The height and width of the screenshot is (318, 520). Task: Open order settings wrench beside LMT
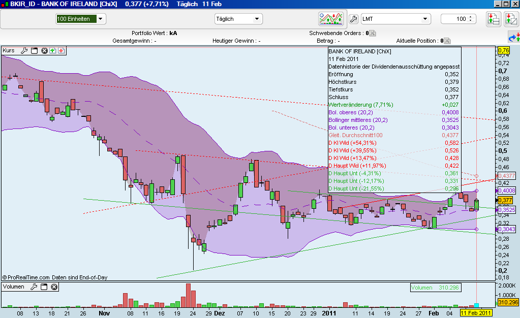353,19
